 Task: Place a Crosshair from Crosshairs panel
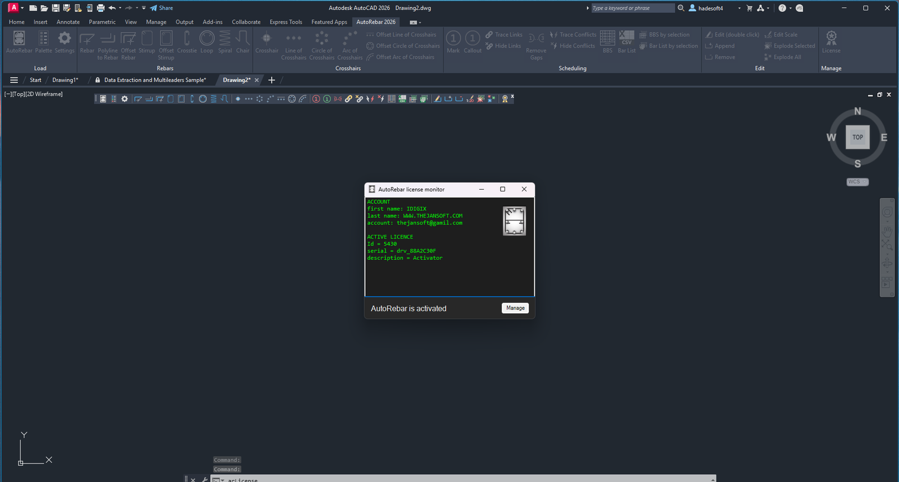coord(267,43)
